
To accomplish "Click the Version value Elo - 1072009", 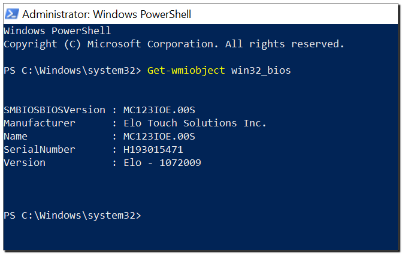I will pyautogui.click(x=162, y=163).
